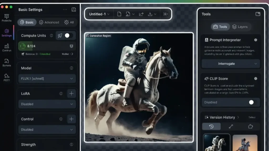Viewport: 269px width, 151px height.
Task: Open the Scripts sidebar panel
Action: [x=7, y=63]
